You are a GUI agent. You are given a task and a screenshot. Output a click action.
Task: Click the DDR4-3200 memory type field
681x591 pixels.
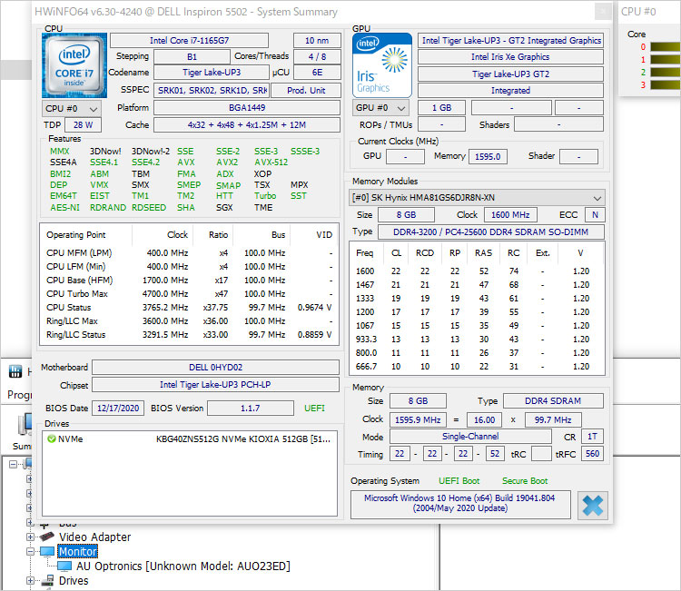[490, 231]
